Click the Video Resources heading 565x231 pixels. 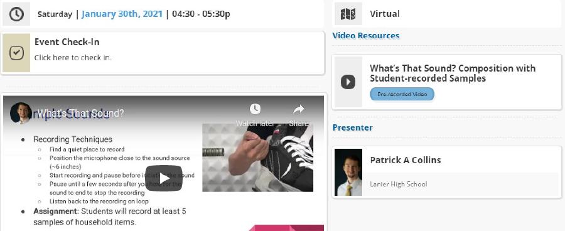[x=366, y=36]
